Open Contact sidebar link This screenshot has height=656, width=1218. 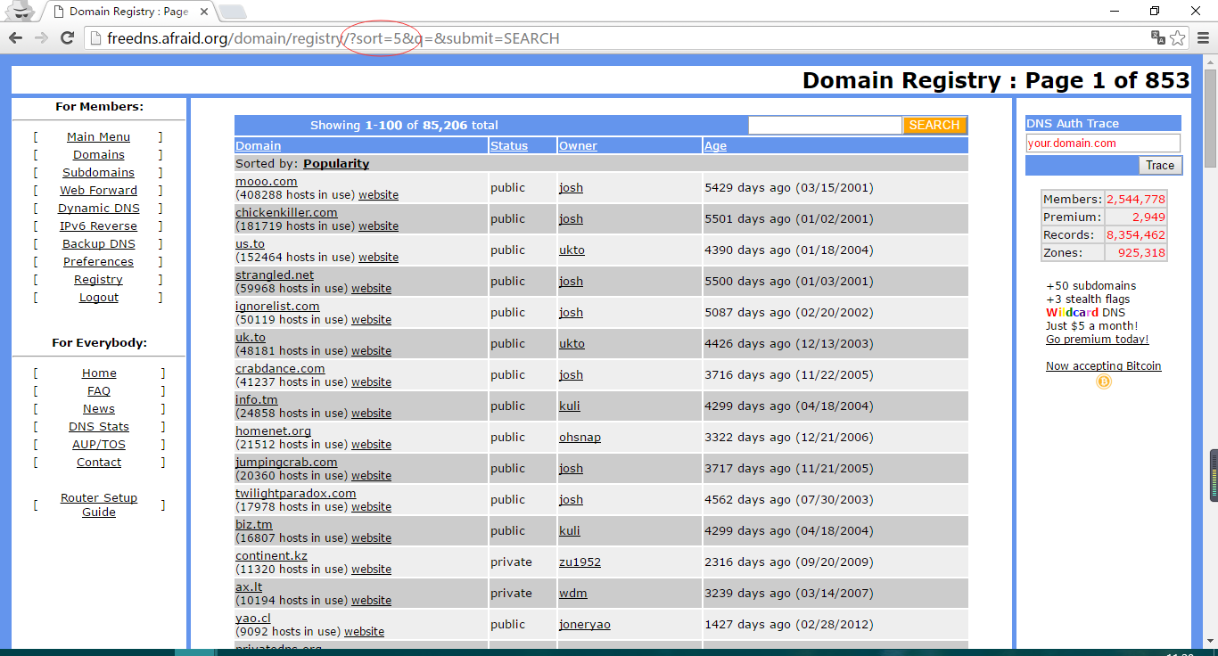(x=99, y=463)
